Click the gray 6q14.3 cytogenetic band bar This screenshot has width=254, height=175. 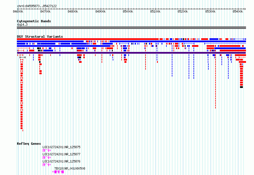click(x=131, y=28)
